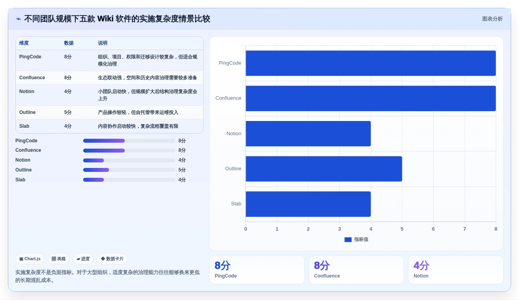519x300 pixels.
Task: Select Slab cell in the table
Action: tap(24, 126)
